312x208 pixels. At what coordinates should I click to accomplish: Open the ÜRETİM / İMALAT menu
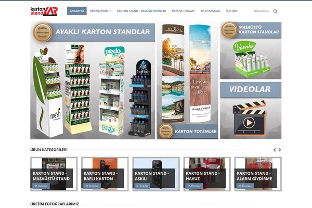coord(183,11)
